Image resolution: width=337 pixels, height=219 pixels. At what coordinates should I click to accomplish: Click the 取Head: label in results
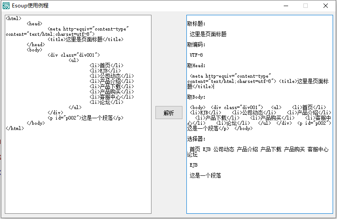(x=196, y=65)
